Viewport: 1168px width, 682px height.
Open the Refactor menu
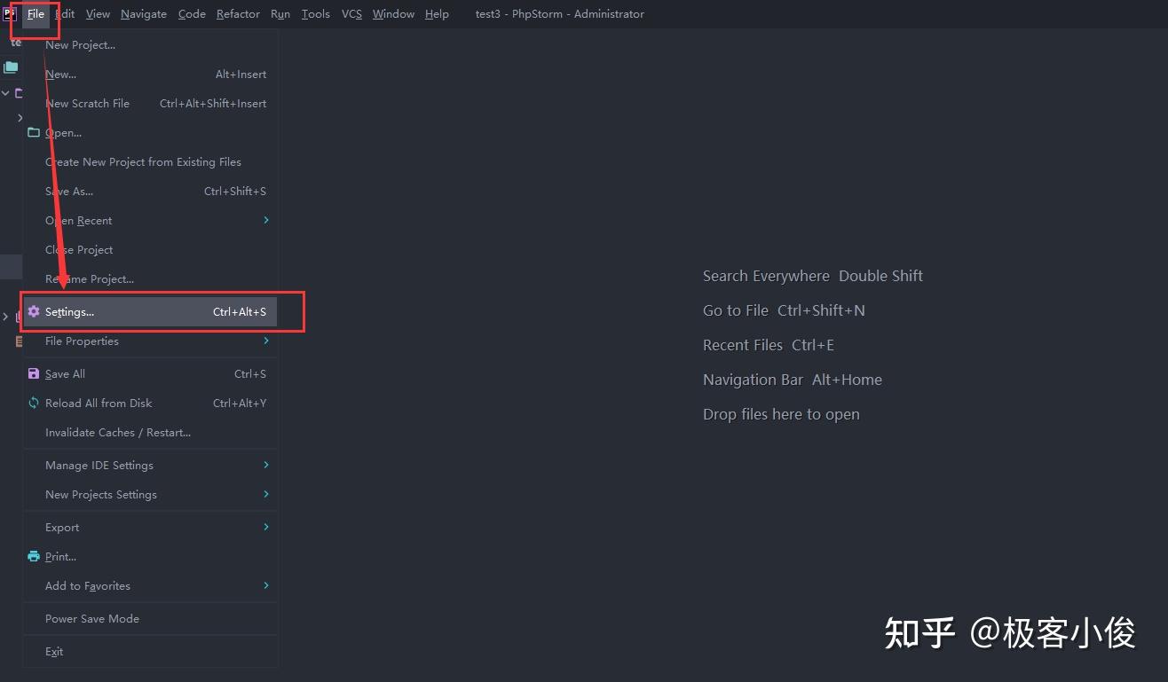(x=238, y=13)
